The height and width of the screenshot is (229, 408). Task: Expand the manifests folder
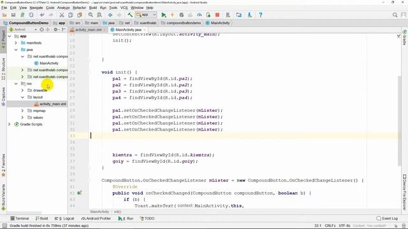[x=16, y=43]
